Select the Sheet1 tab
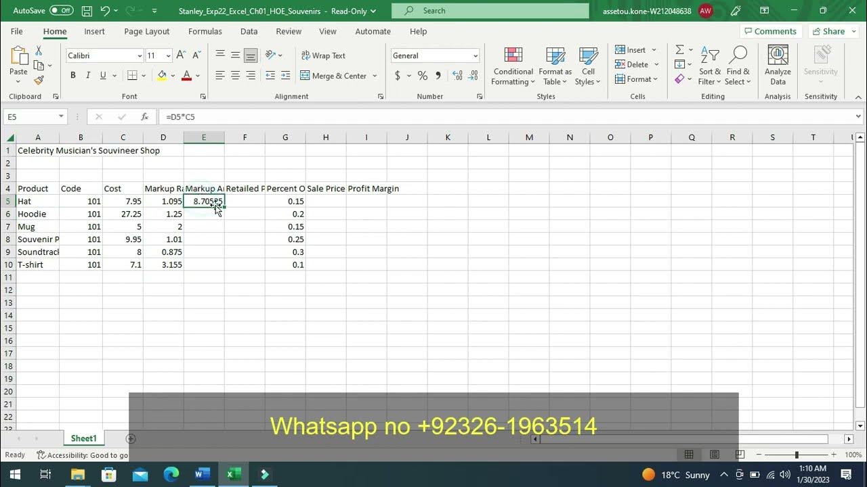The width and height of the screenshot is (867, 487). pyautogui.click(x=84, y=438)
